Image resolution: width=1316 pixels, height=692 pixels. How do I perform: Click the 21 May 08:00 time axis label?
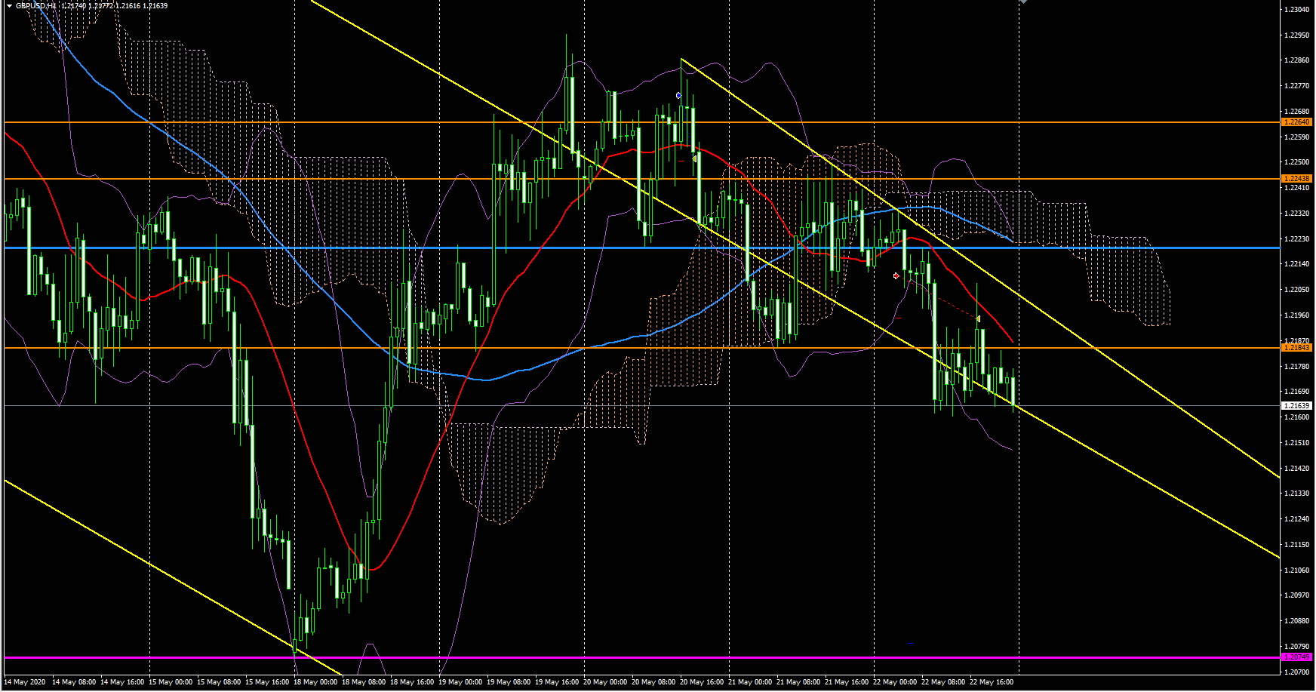tap(798, 682)
